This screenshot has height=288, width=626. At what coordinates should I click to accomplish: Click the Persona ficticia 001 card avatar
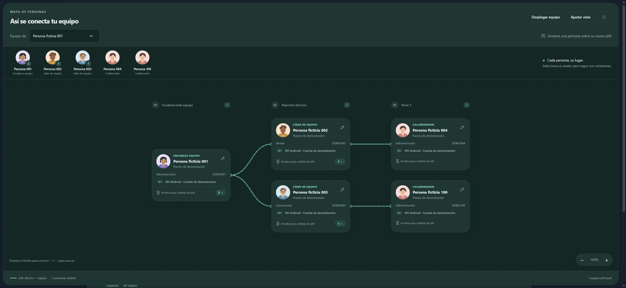pyautogui.click(x=163, y=161)
